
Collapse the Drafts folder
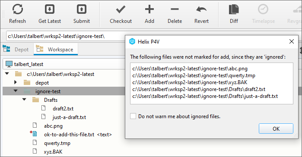[x=24, y=100]
